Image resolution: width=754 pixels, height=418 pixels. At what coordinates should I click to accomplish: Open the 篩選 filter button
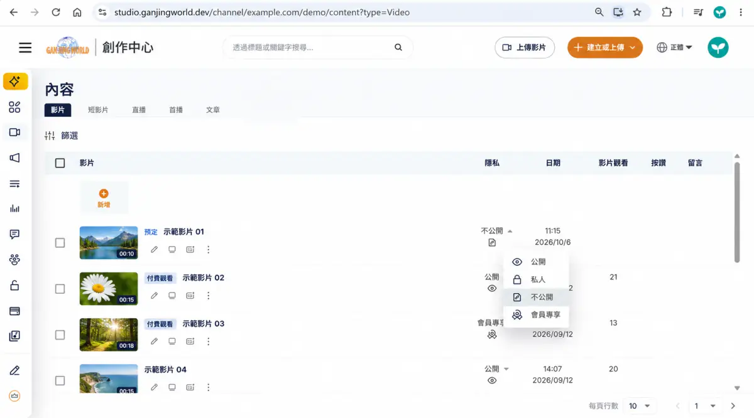(x=62, y=136)
